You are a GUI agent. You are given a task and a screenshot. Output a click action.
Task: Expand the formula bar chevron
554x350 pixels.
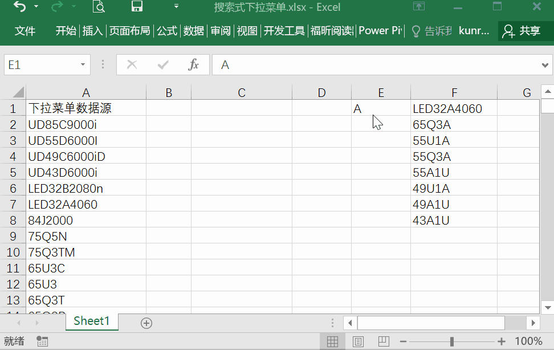point(545,65)
